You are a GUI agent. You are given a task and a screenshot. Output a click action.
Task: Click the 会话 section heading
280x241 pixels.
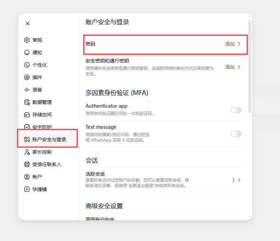click(92, 160)
